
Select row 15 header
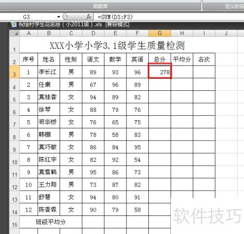coord(15,222)
